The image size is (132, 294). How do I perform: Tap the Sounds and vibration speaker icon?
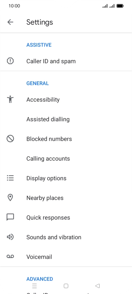click(x=10, y=237)
